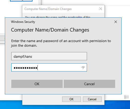Close the Windows Security dialog

(116, 22)
